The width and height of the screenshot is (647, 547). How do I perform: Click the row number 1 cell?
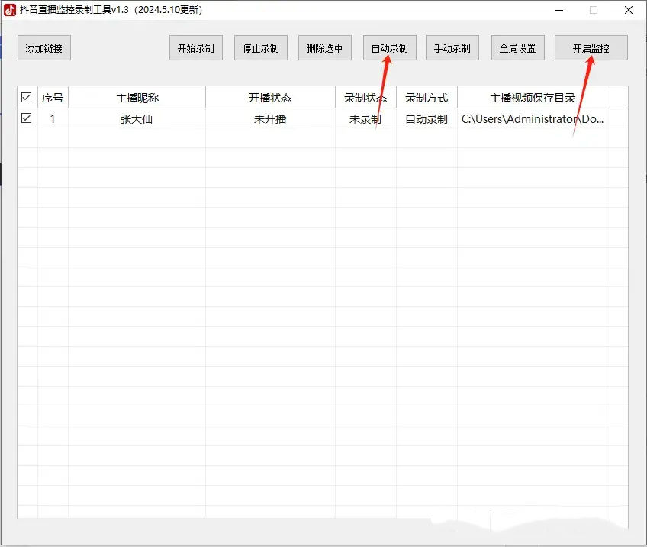(53, 119)
